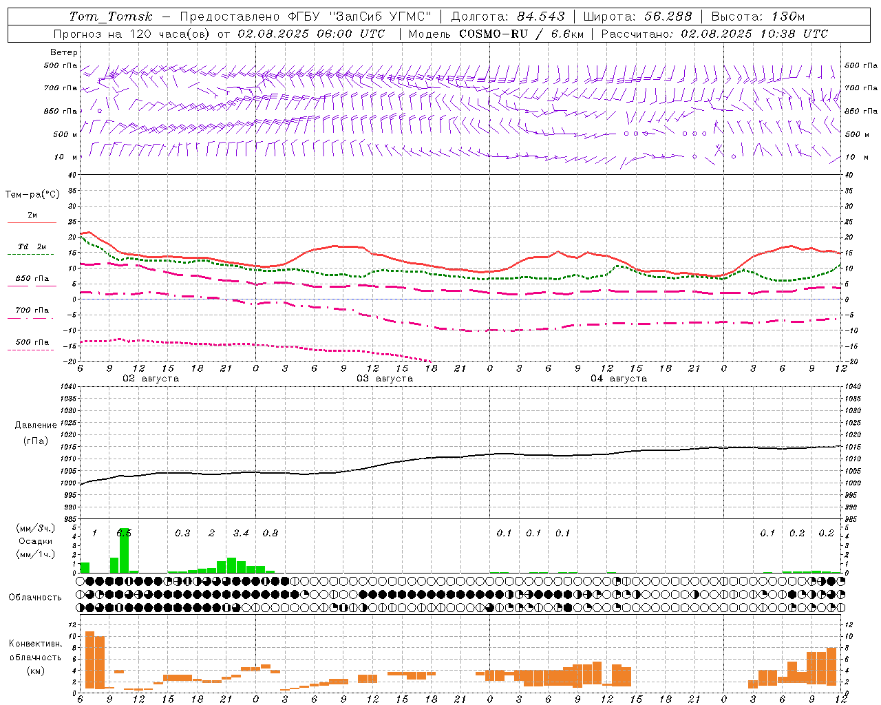Click the '3.4' precipitation total value
Viewport: 881px width, 705px height.
click(241, 533)
